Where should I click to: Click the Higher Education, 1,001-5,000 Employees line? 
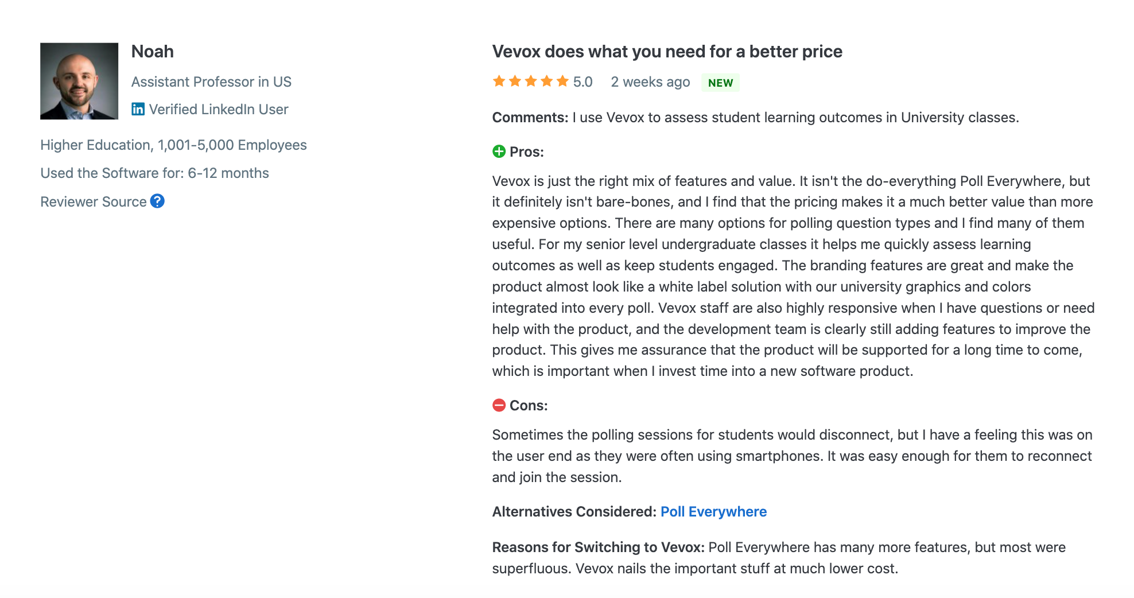(173, 145)
